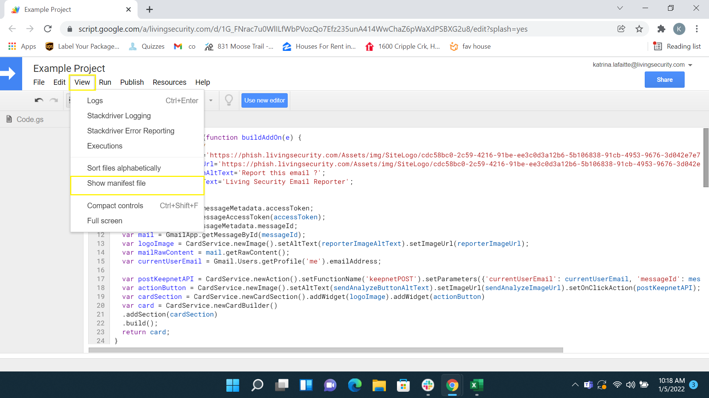The width and height of the screenshot is (709, 398).
Task: Open Executions from the View menu
Action: click(137, 146)
